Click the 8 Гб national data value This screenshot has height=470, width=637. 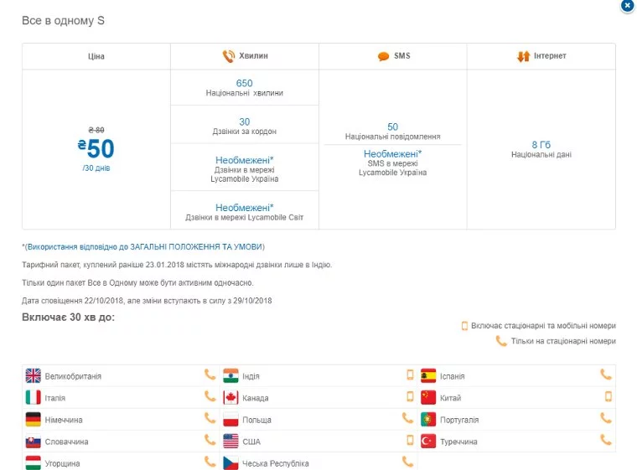point(541,145)
